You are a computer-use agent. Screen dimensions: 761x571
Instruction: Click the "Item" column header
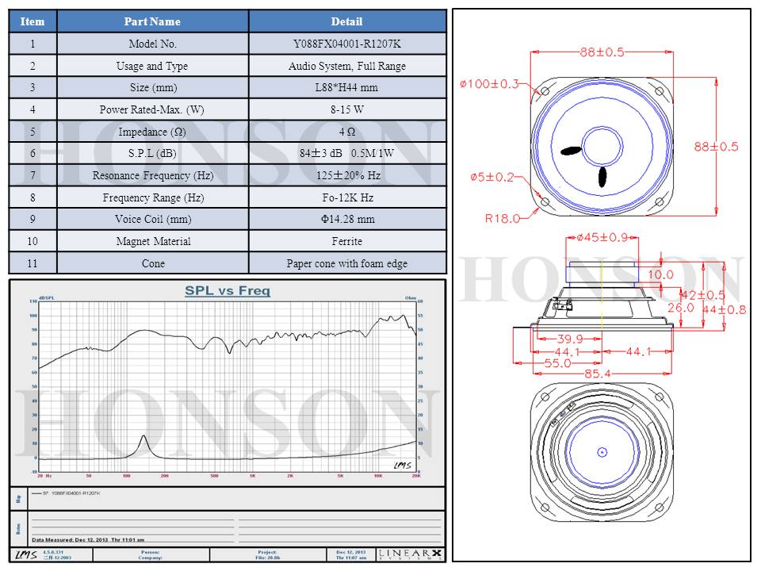[33, 21]
